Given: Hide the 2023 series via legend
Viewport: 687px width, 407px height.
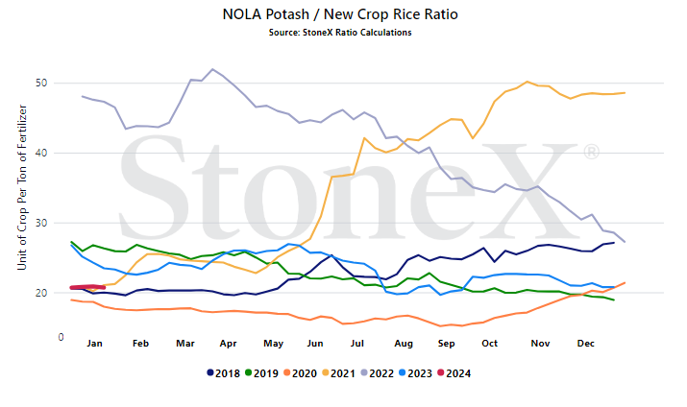Looking at the screenshot, I should pyautogui.click(x=415, y=373).
